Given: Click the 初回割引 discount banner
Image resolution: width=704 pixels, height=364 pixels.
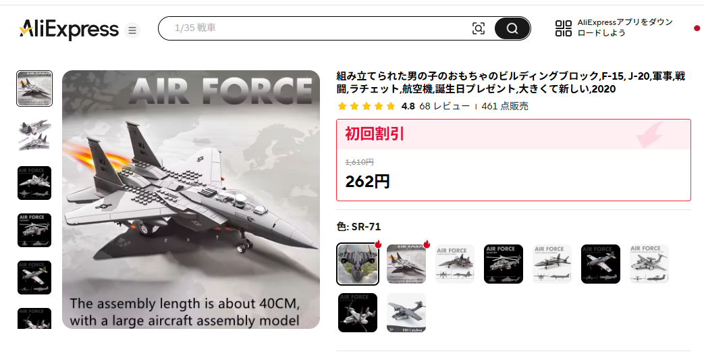Looking at the screenshot, I should click(x=513, y=134).
